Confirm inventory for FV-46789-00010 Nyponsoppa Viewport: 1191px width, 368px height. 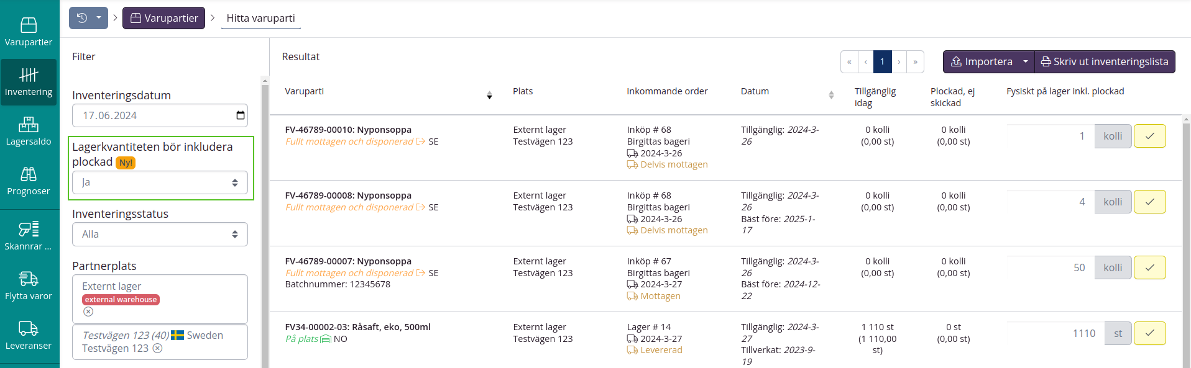(1149, 136)
